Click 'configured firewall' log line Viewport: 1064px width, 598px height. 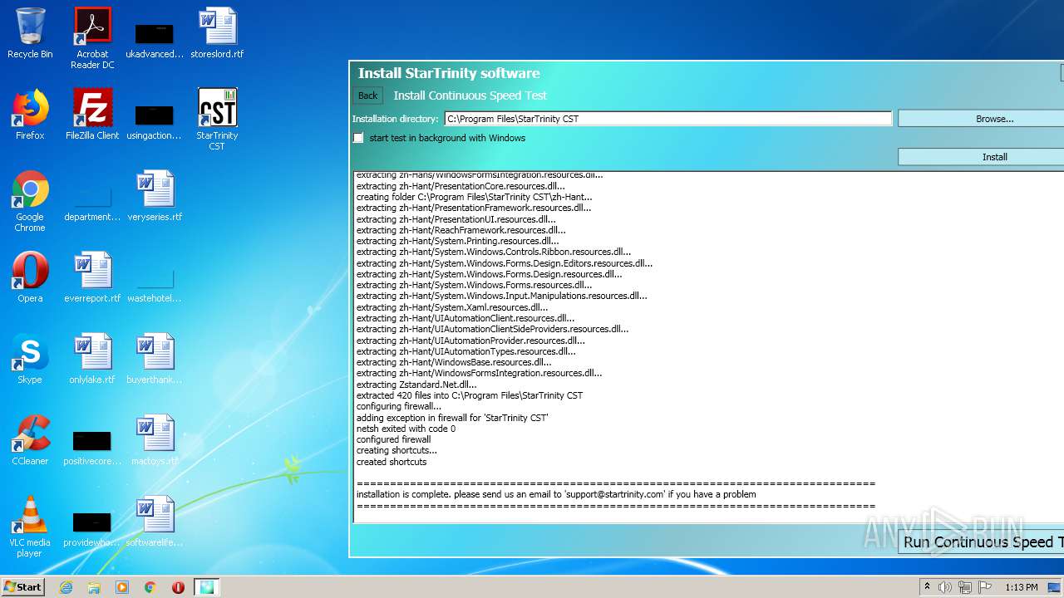393,439
